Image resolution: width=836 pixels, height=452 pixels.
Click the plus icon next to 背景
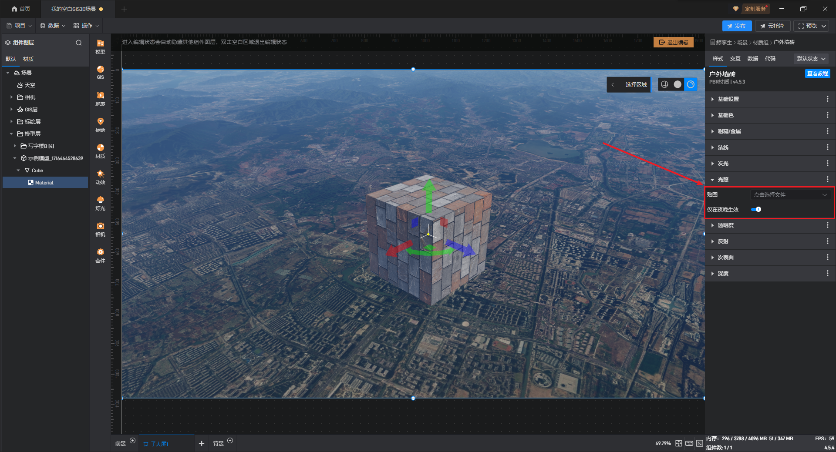pos(230,441)
